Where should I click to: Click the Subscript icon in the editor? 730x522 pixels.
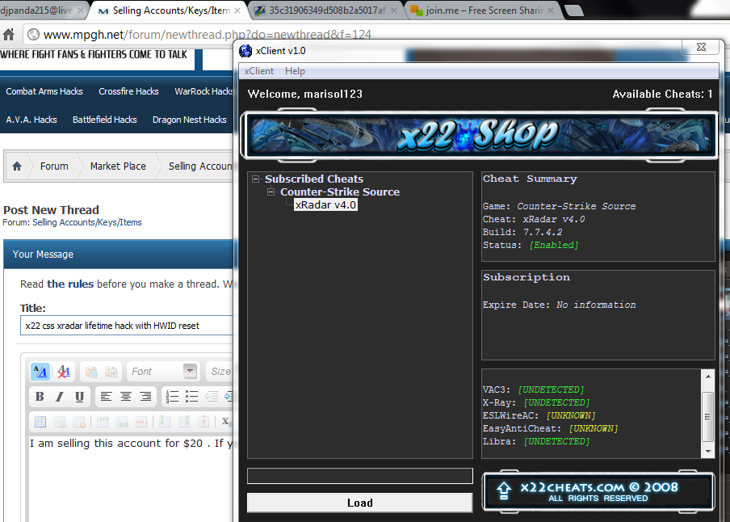pos(226,422)
